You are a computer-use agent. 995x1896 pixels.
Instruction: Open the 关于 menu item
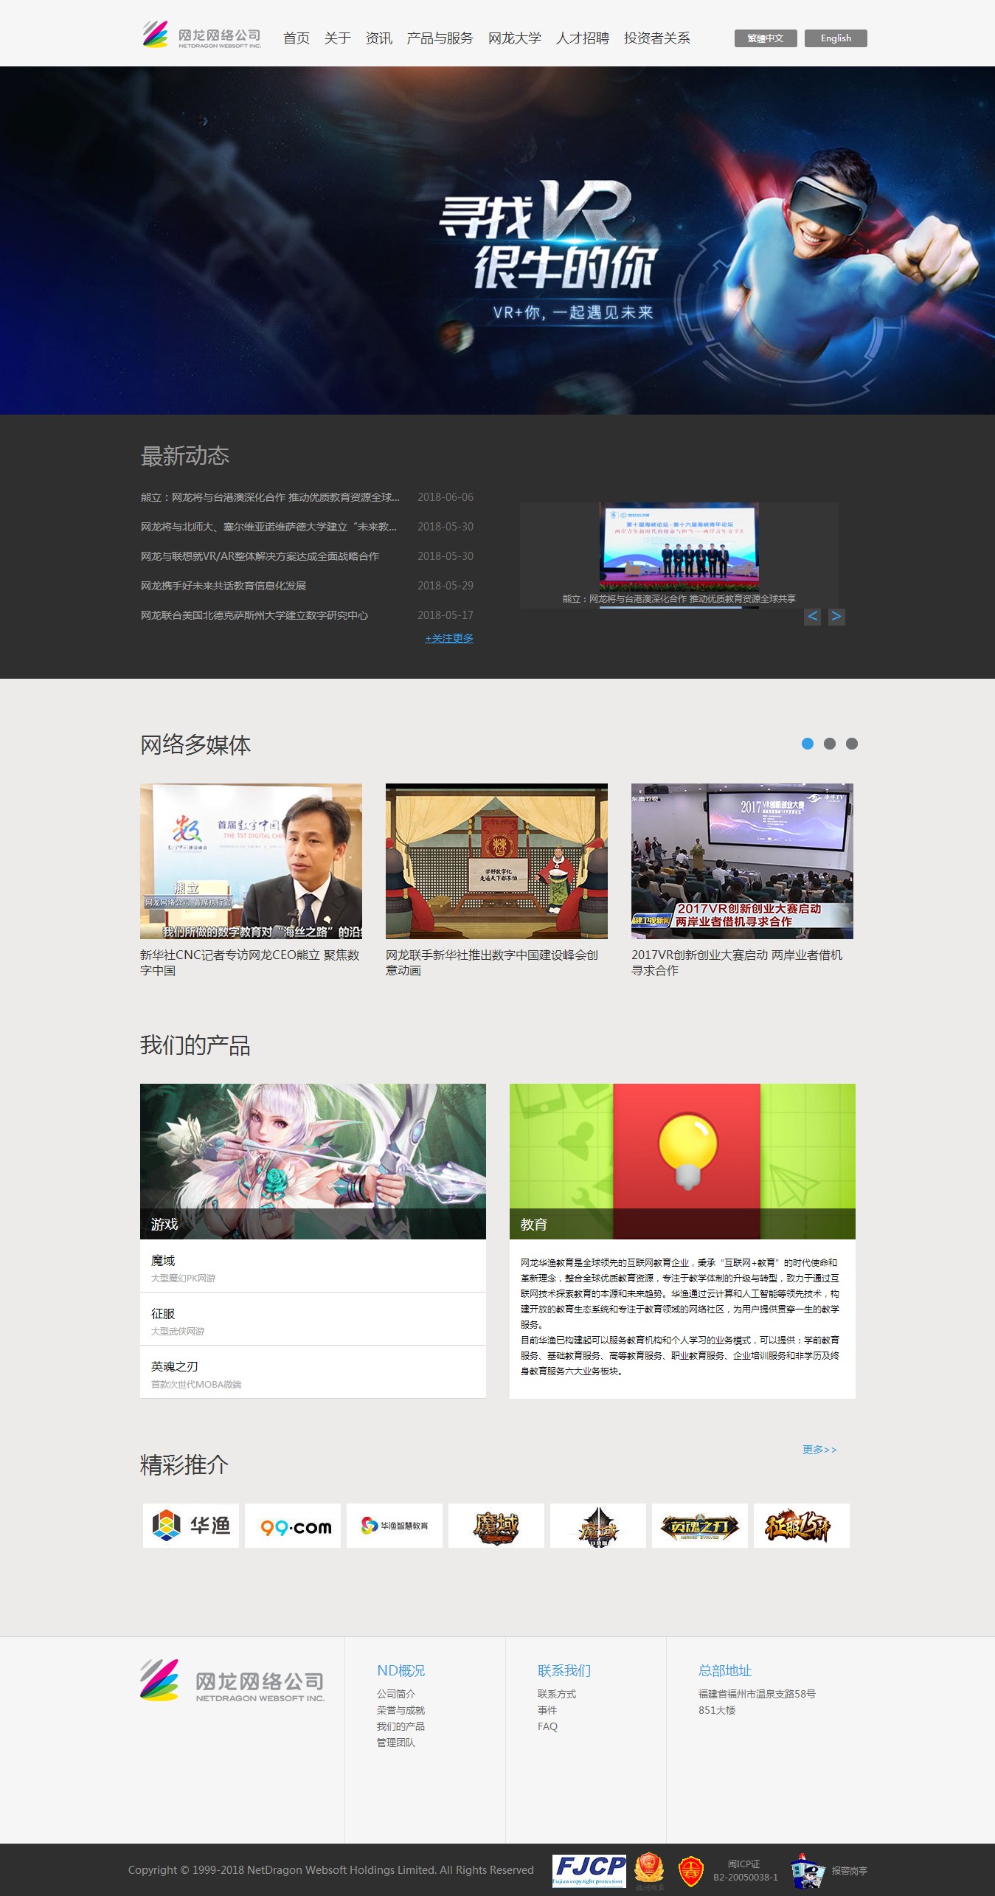pos(338,38)
